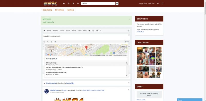This screenshot has height=101, width=206.
Task: Click the privacy globe icon under status box
Action: 51,42
